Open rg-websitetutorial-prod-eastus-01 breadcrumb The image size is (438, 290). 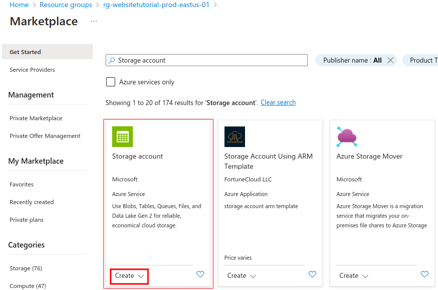tap(156, 5)
